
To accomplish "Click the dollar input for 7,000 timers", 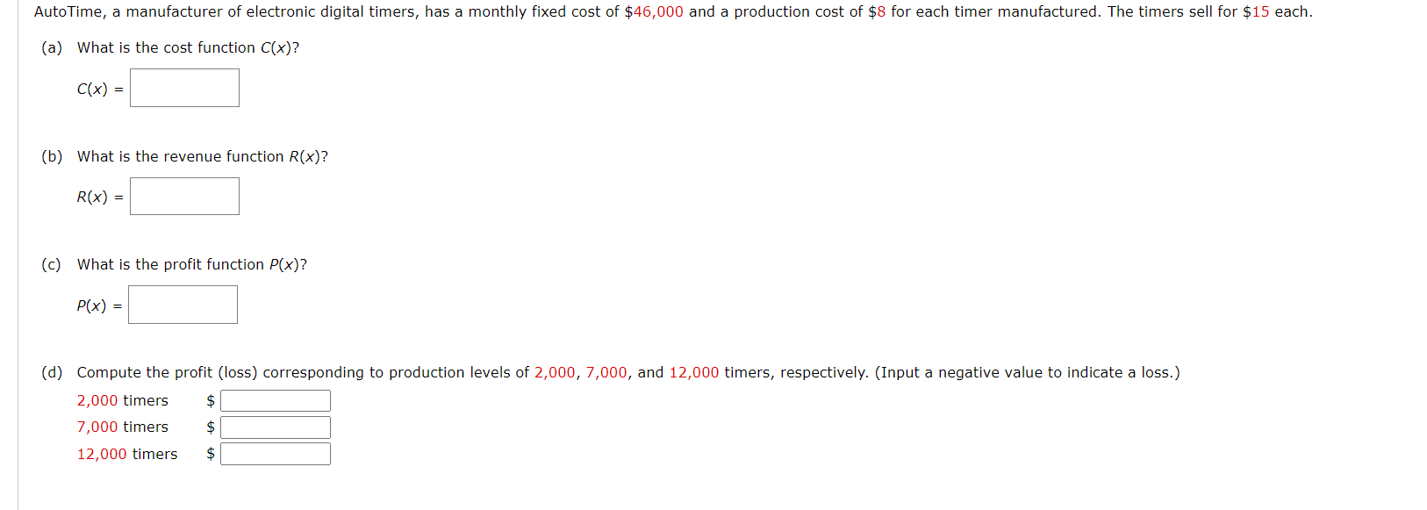I will 275,427.
